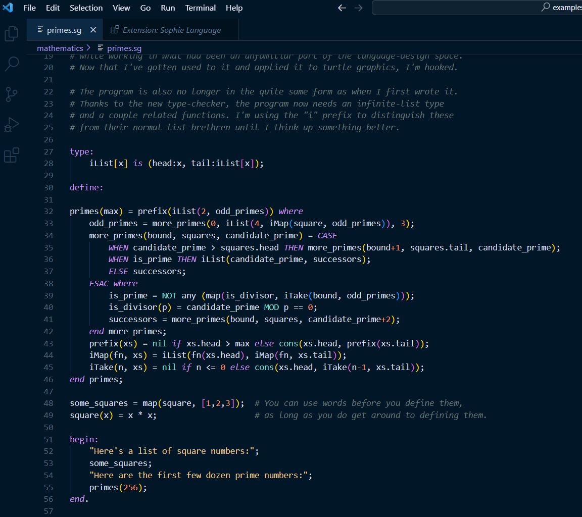Open the Source Control icon
The image size is (582, 517).
pos(11,95)
